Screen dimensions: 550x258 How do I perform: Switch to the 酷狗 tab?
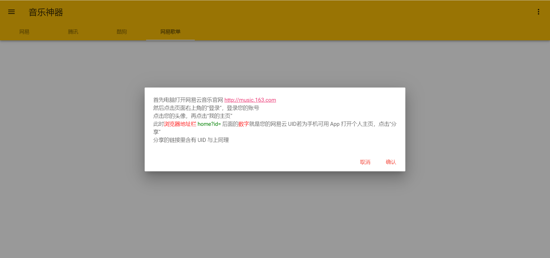click(122, 32)
